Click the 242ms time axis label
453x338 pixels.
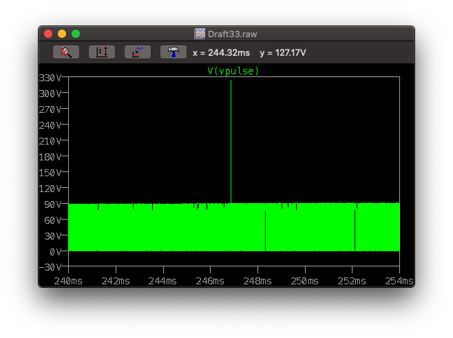pos(116,281)
